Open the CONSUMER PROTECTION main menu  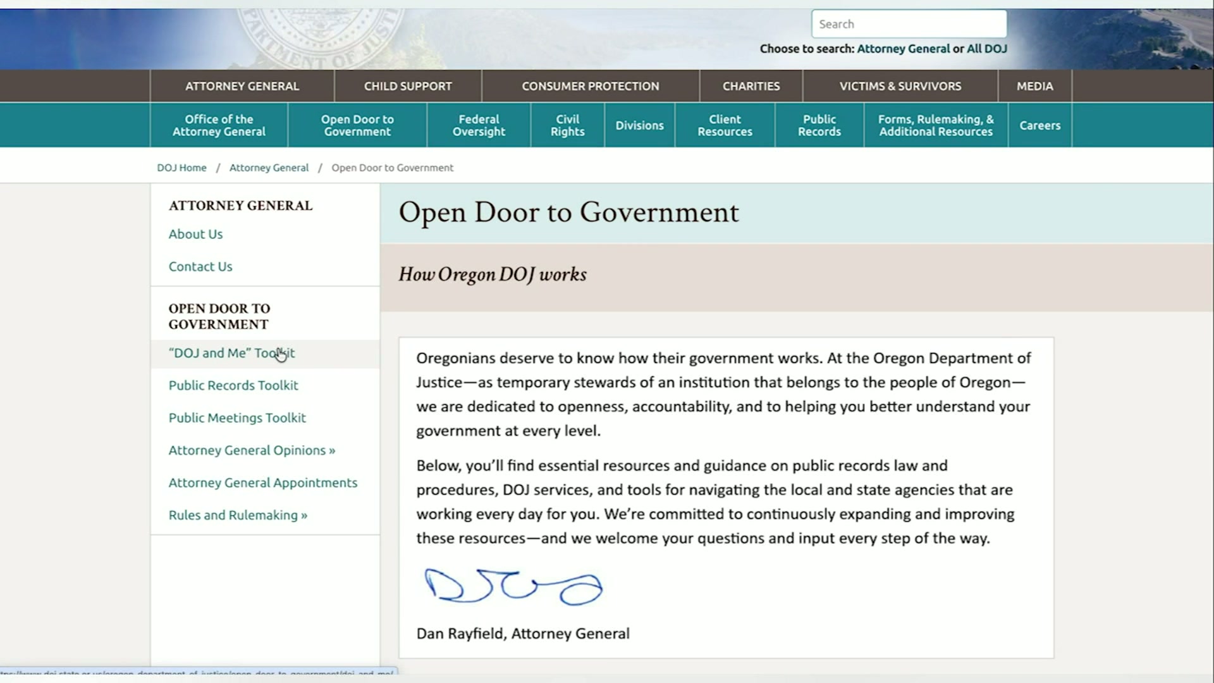coord(591,86)
